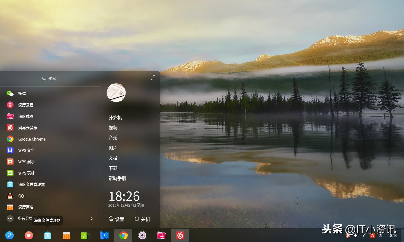Expand the 所有分类 categories chevron

91,218
